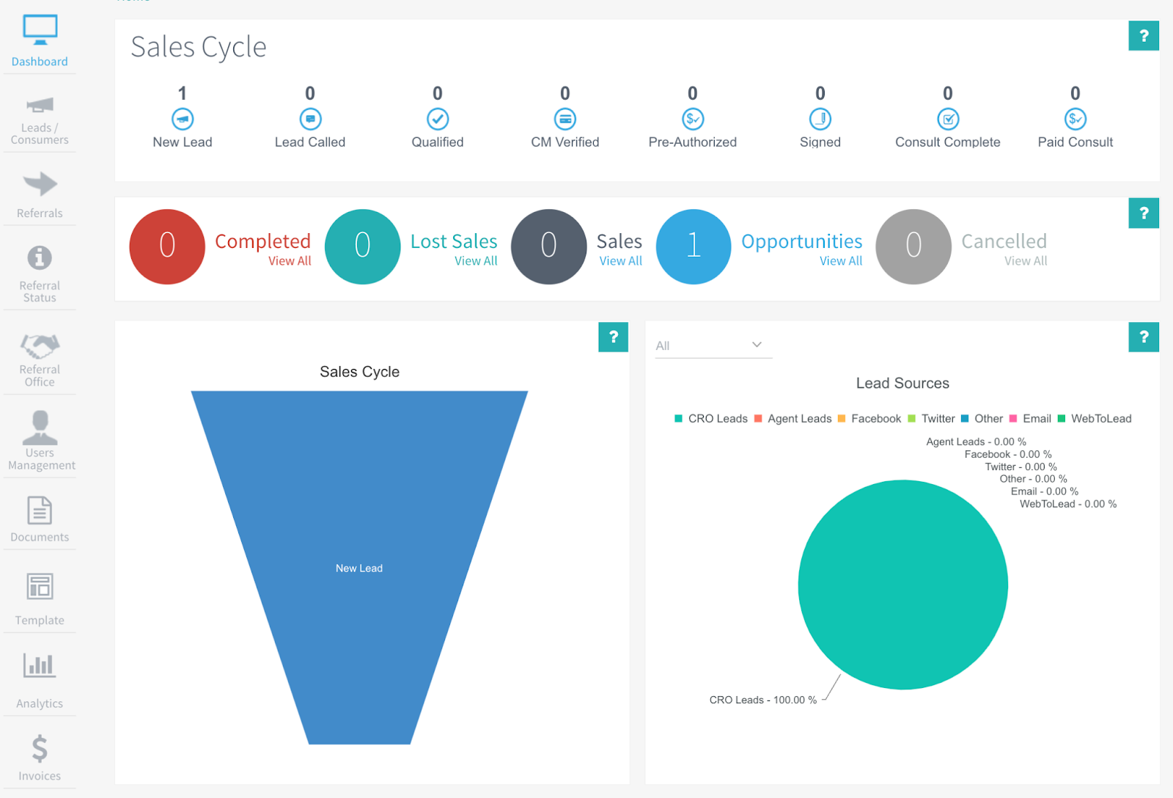The height and width of the screenshot is (798, 1173).
Task: Click the gray Cancelled count circle
Action: (x=913, y=246)
